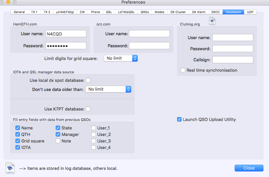Enable Use K7PT database checkbox
The height and width of the screenshot is (177, 269).
pos(88,109)
